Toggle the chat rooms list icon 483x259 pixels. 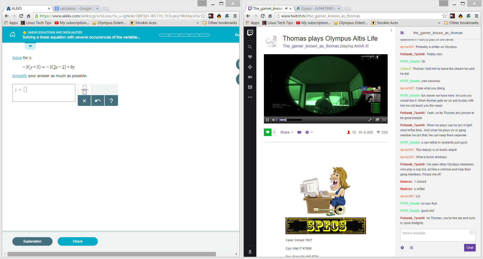point(402,33)
